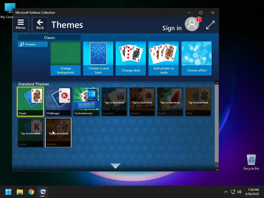The image size is (264, 198).
Task: Select the Classic theme thumbnail
Action: click(30, 102)
